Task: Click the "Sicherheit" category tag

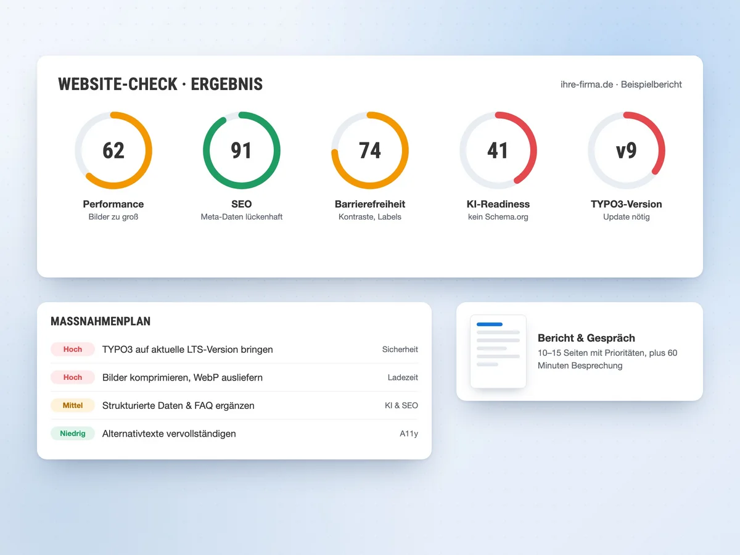Action: (x=400, y=350)
